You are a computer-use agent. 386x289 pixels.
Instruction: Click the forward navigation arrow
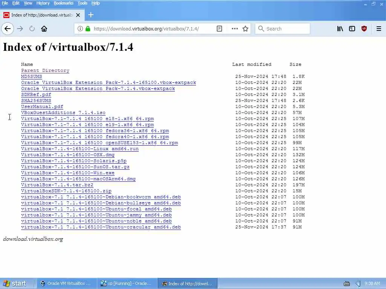click(20, 29)
